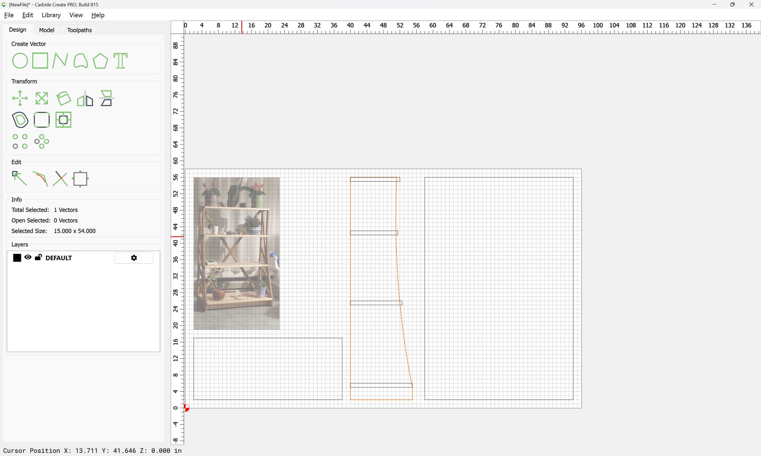Minimize the Carbide Create window

(x=714, y=5)
